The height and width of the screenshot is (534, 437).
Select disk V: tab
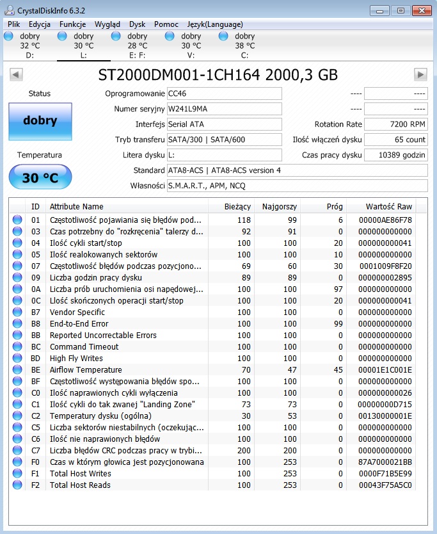coord(191,45)
